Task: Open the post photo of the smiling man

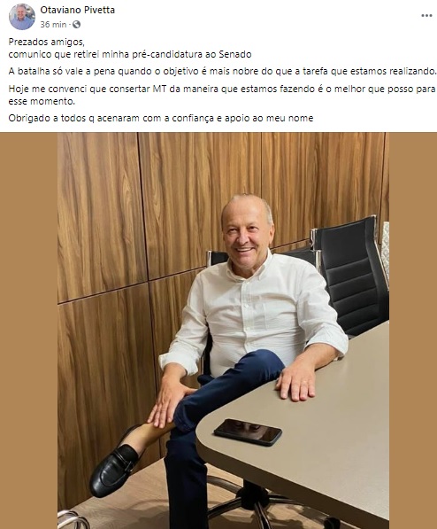Action: tap(223, 331)
